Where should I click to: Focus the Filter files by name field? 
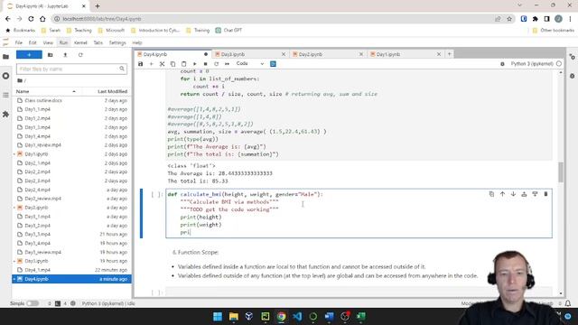71,69
